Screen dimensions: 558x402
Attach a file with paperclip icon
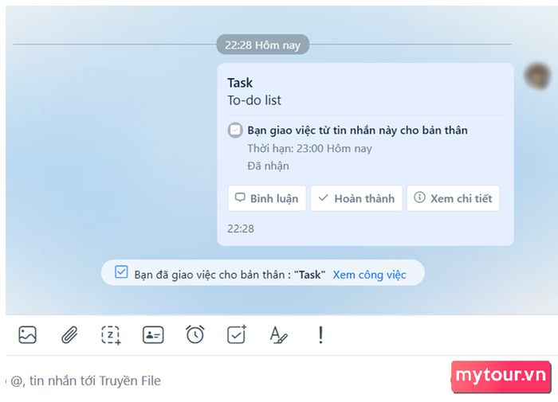pos(69,335)
